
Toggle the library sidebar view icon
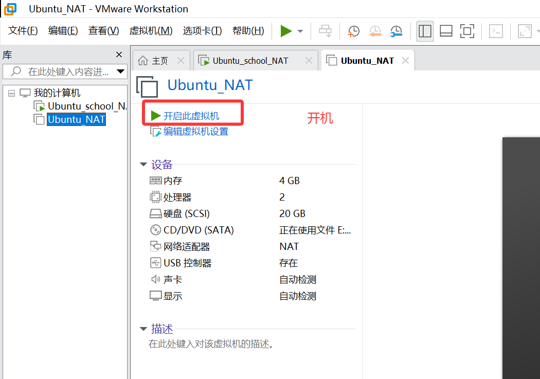pos(425,31)
